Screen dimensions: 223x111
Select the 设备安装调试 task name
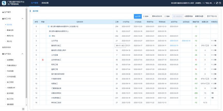tap(56, 93)
